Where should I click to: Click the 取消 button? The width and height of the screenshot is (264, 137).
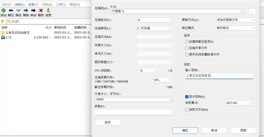point(214,130)
